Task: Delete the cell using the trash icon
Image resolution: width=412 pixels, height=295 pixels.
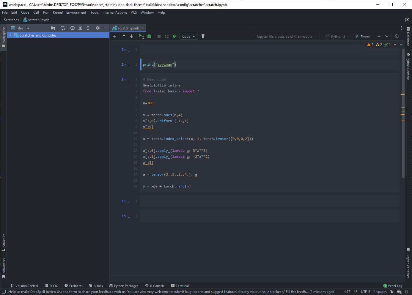Action: pos(203,36)
